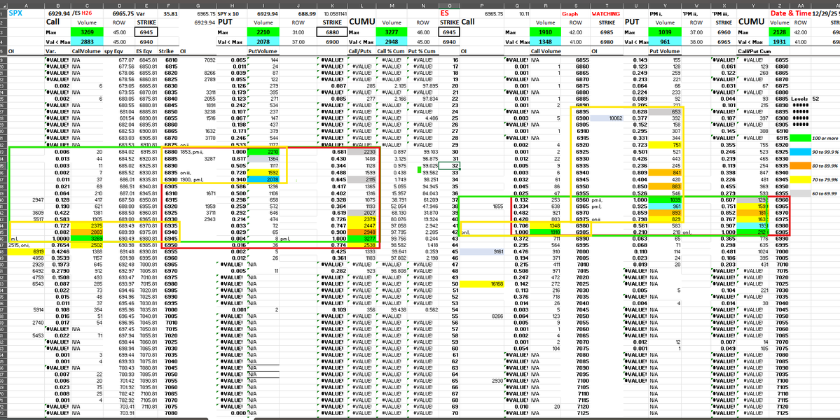Click boxed 6945 strike cell in column E

[146, 32]
